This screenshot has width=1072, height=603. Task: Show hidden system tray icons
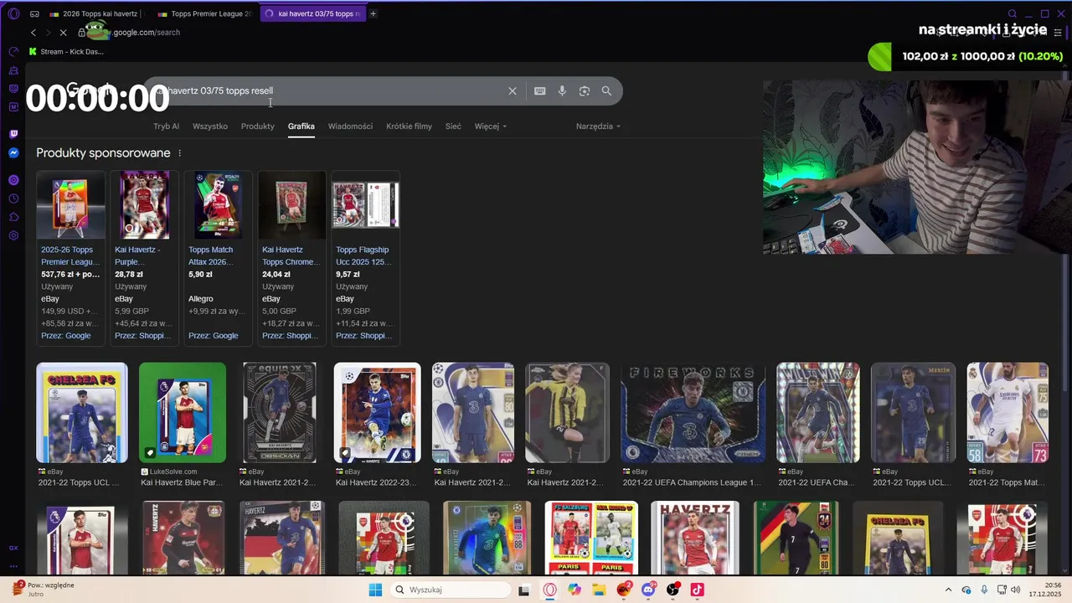coord(948,590)
